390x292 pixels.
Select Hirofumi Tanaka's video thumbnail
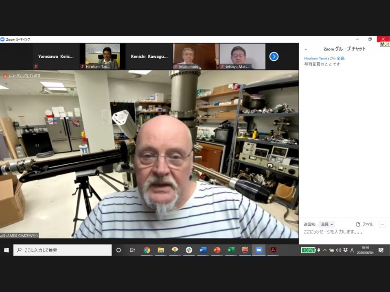click(103, 57)
